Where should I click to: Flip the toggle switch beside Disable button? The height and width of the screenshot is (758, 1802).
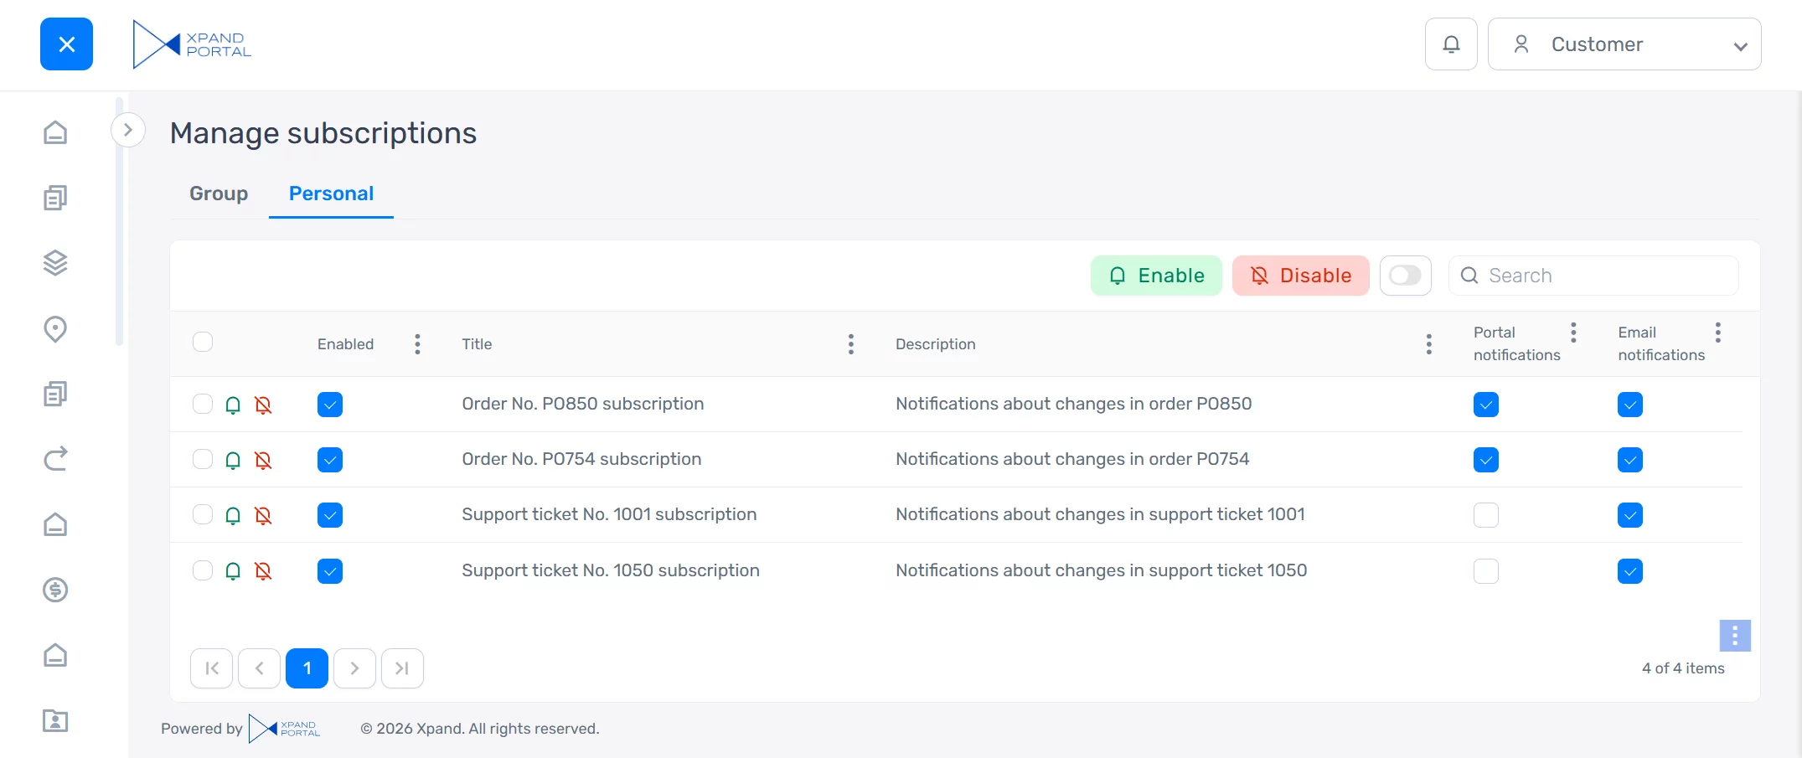point(1405,276)
